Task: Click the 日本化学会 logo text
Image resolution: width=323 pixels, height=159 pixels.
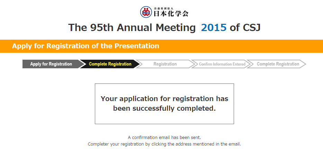Action: 170,14
